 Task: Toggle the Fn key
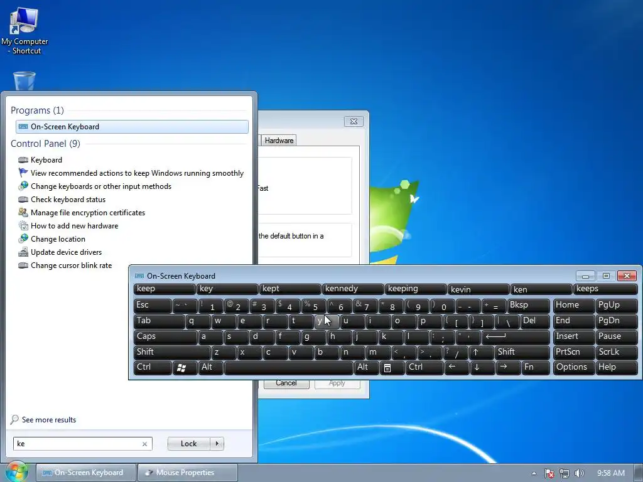pyautogui.click(x=536, y=368)
